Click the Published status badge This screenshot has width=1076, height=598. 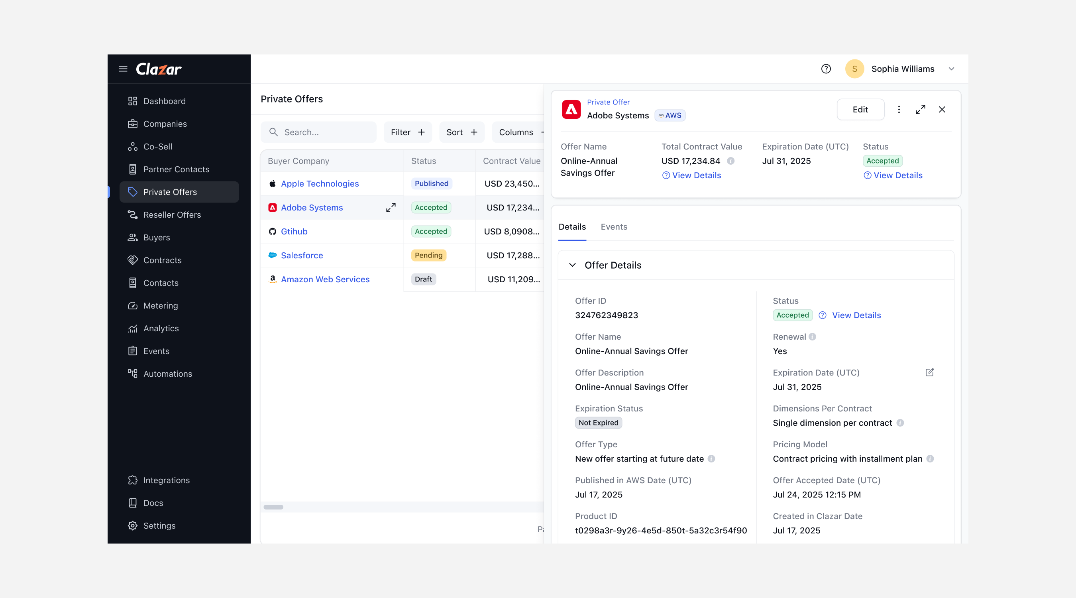432,183
